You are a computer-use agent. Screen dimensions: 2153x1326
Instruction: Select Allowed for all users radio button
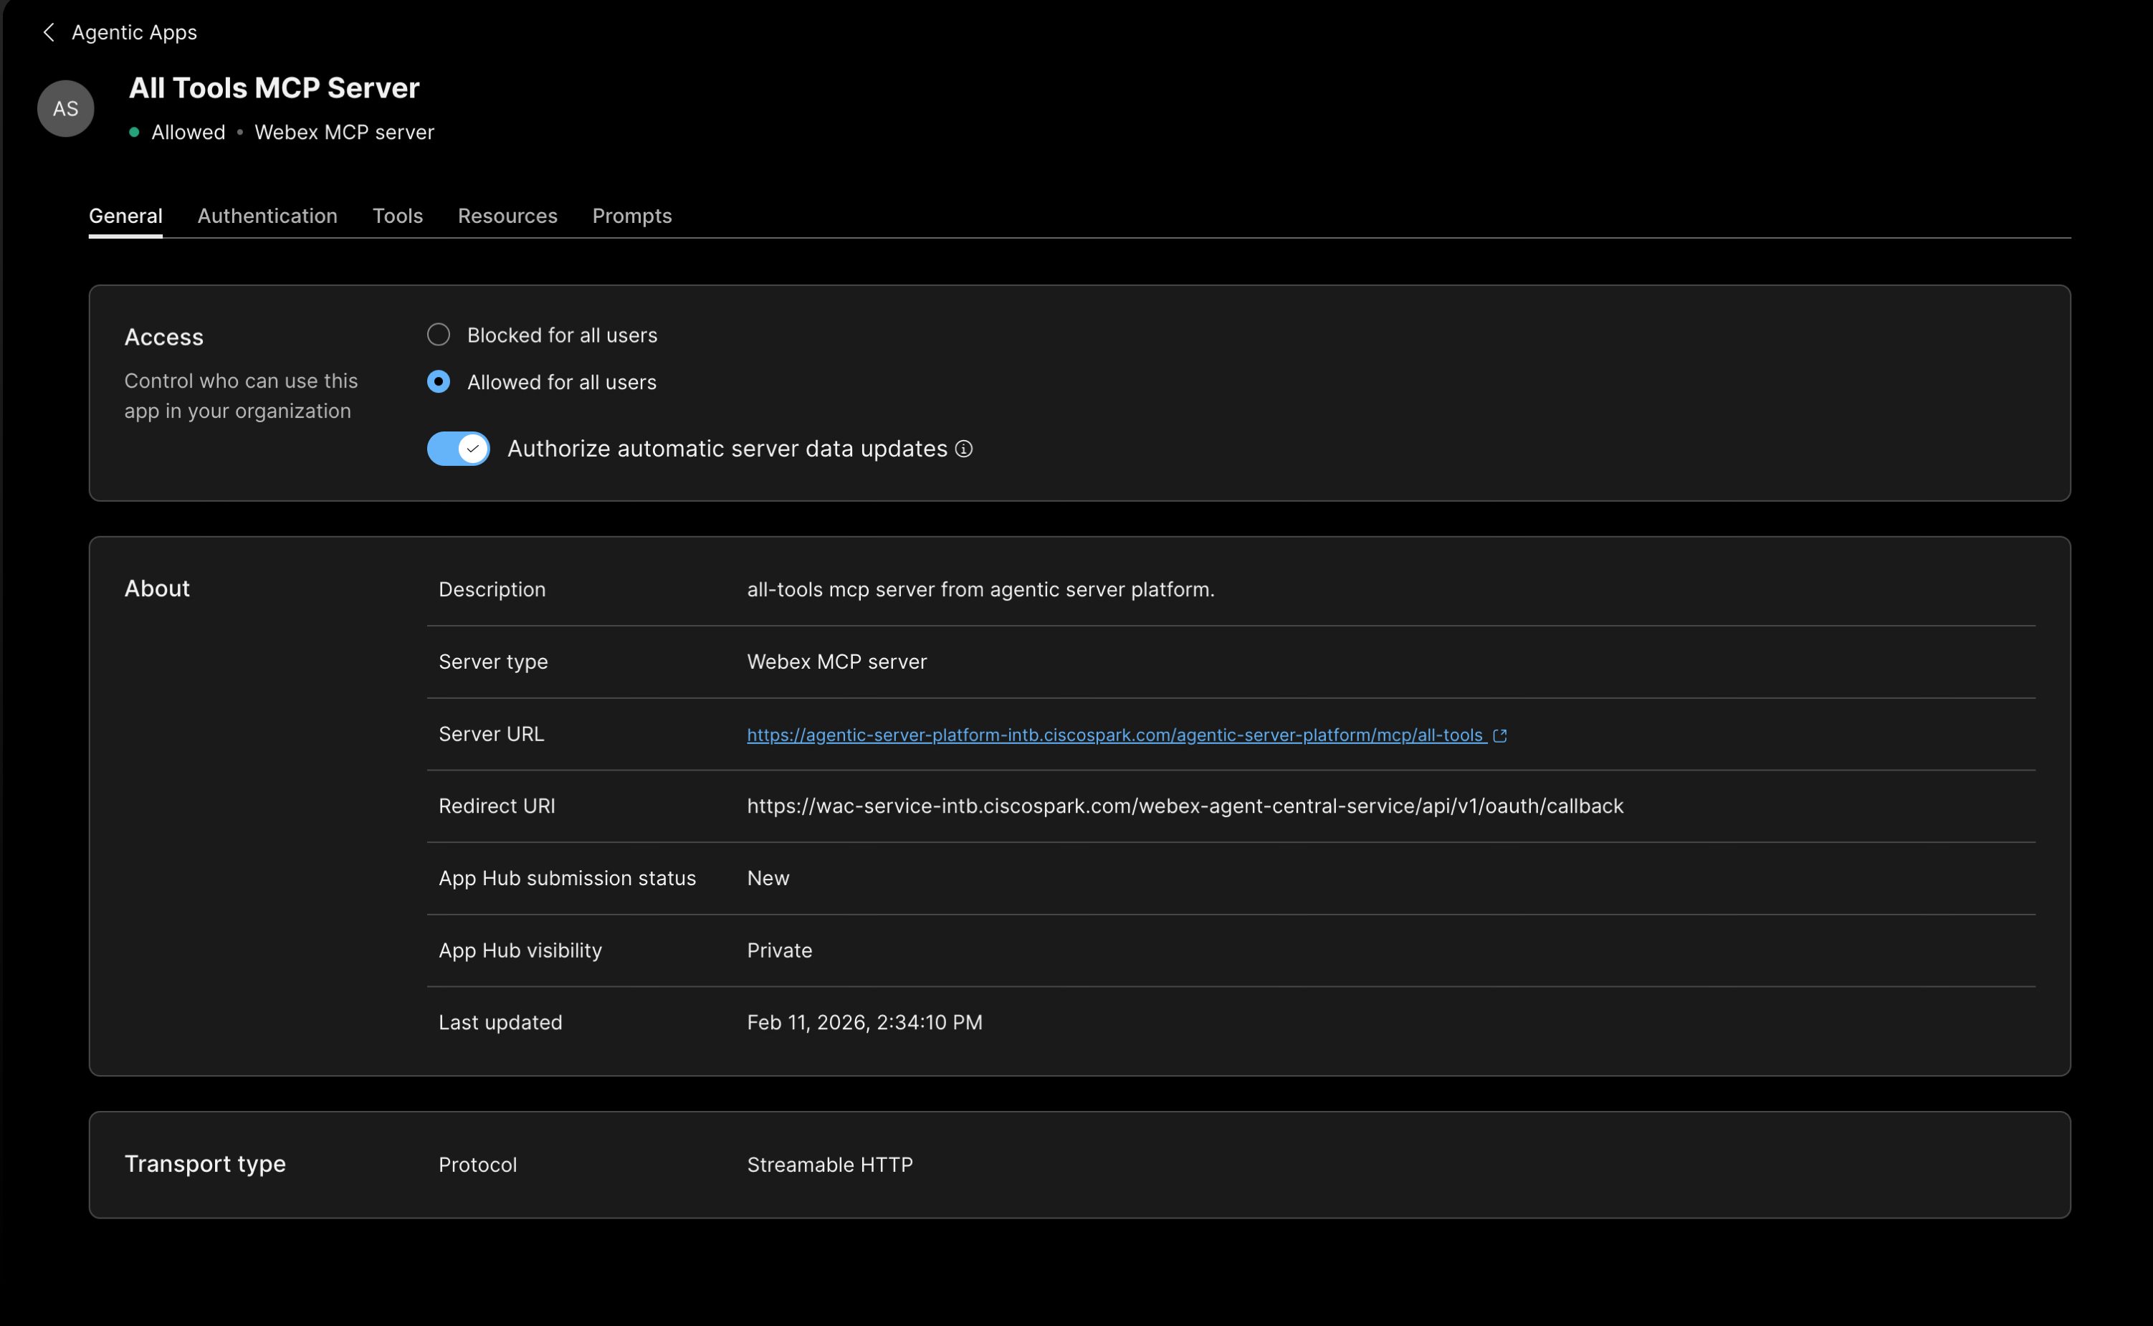coord(439,382)
